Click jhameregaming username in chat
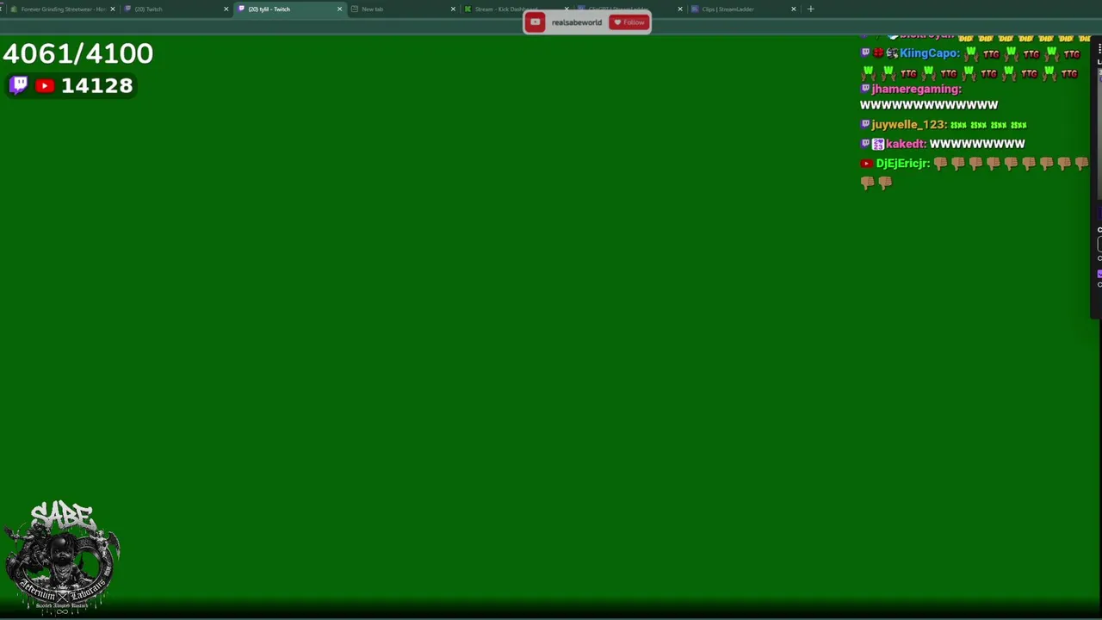The width and height of the screenshot is (1102, 620). point(916,89)
